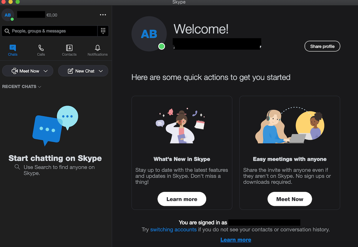The image size is (358, 247).
Task: Click Meet Now in Easy meetings card
Action: click(289, 199)
